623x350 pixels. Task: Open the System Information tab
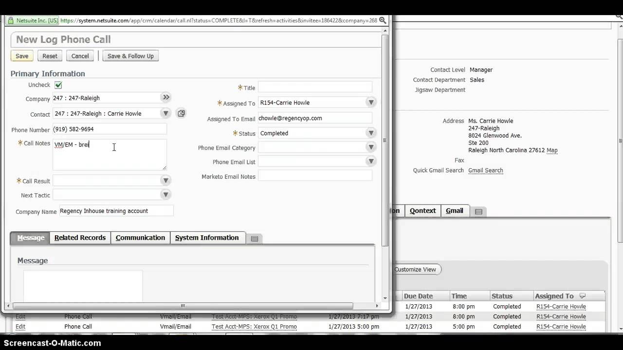point(207,238)
